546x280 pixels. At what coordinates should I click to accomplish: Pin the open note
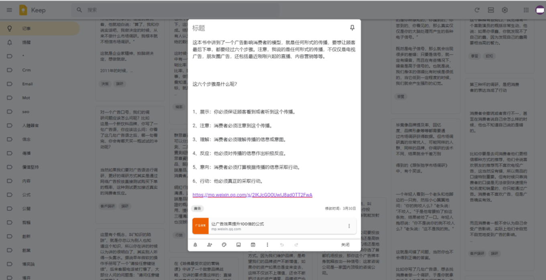pos(352,28)
